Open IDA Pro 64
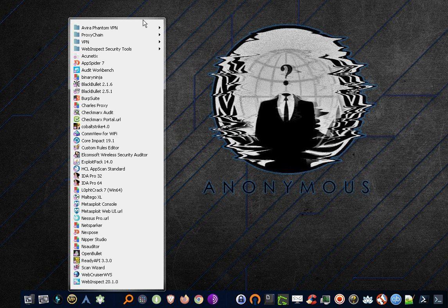The width and height of the screenshot is (448, 308). (x=117, y=183)
